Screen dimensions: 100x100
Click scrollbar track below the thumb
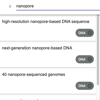[x=98, y=92]
